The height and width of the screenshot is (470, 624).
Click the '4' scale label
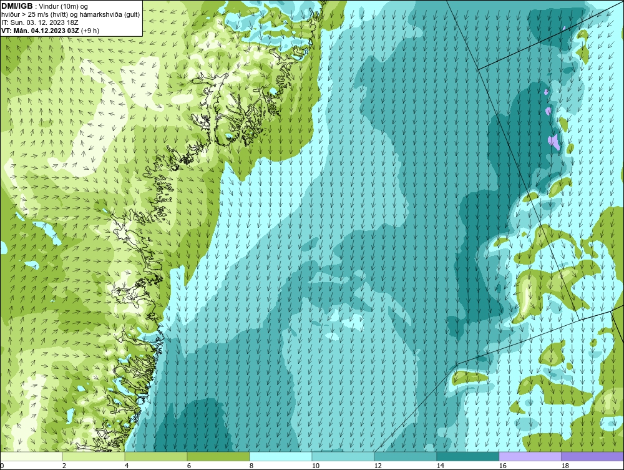127,466
